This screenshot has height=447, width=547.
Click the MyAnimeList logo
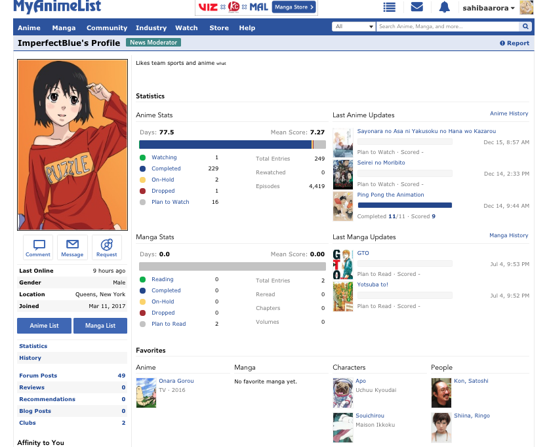[57, 7]
